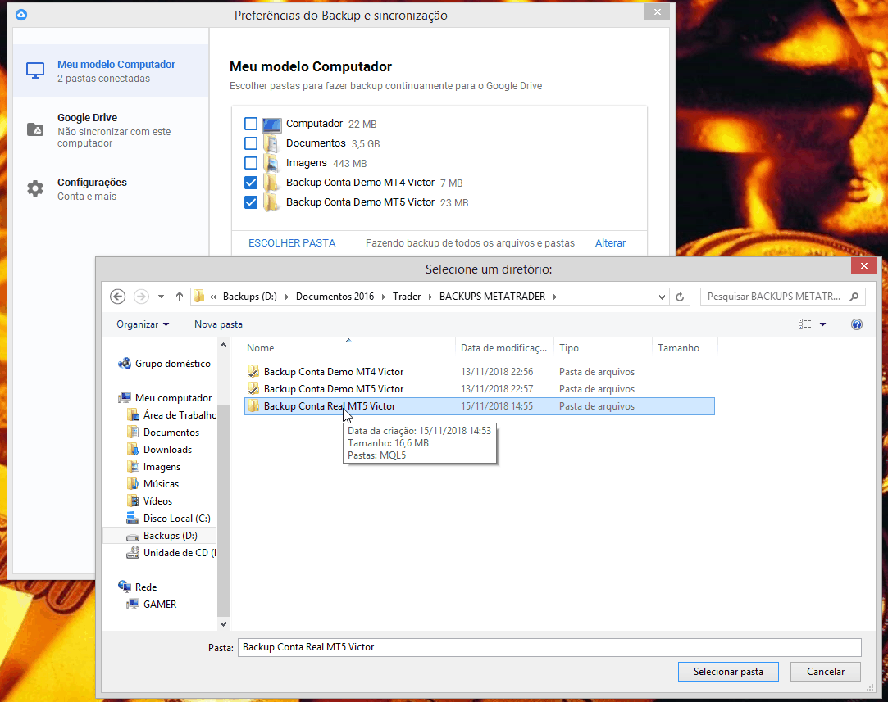The image size is (888, 702).
Task: Sort the file list by Nome column
Action: (x=349, y=348)
